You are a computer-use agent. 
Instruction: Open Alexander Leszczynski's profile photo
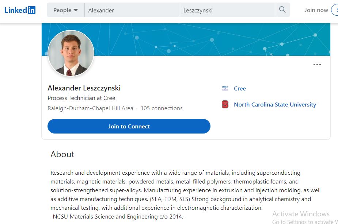(x=71, y=53)
